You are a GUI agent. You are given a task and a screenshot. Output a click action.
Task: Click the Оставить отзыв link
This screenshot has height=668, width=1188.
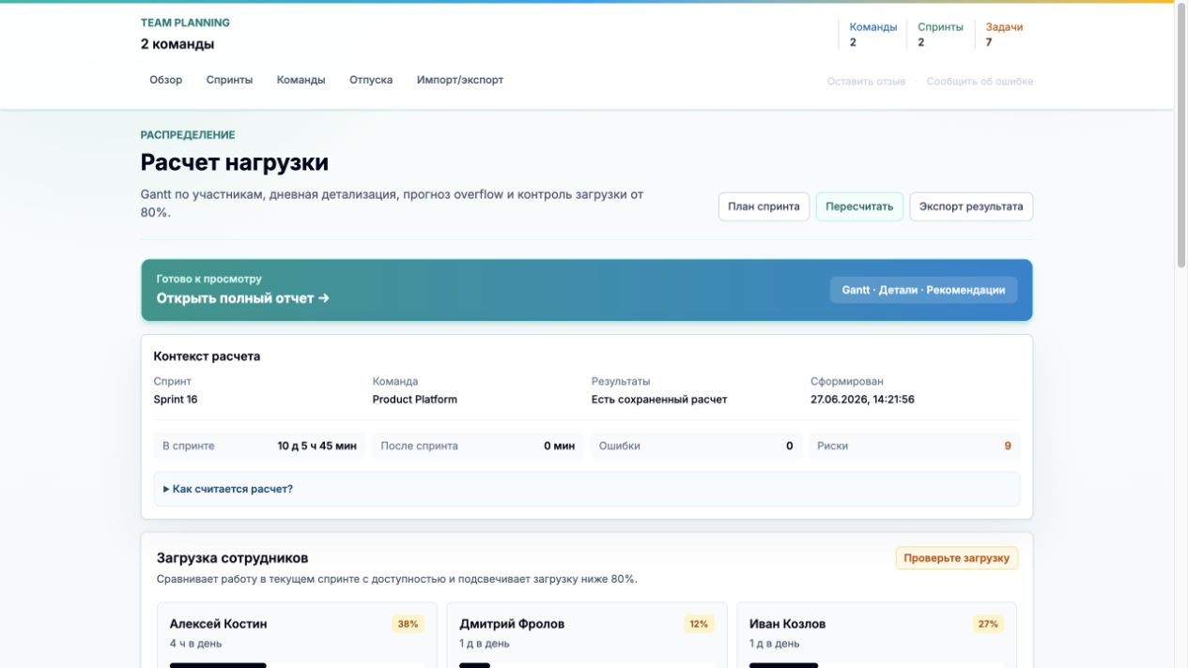click(866, 82)
